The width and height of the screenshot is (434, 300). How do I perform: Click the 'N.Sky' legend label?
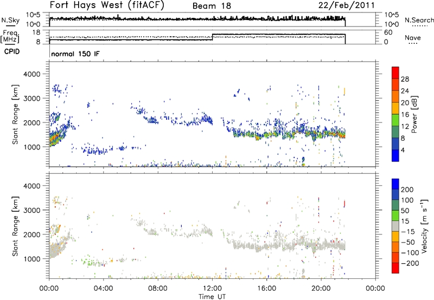tap(10, 20)
